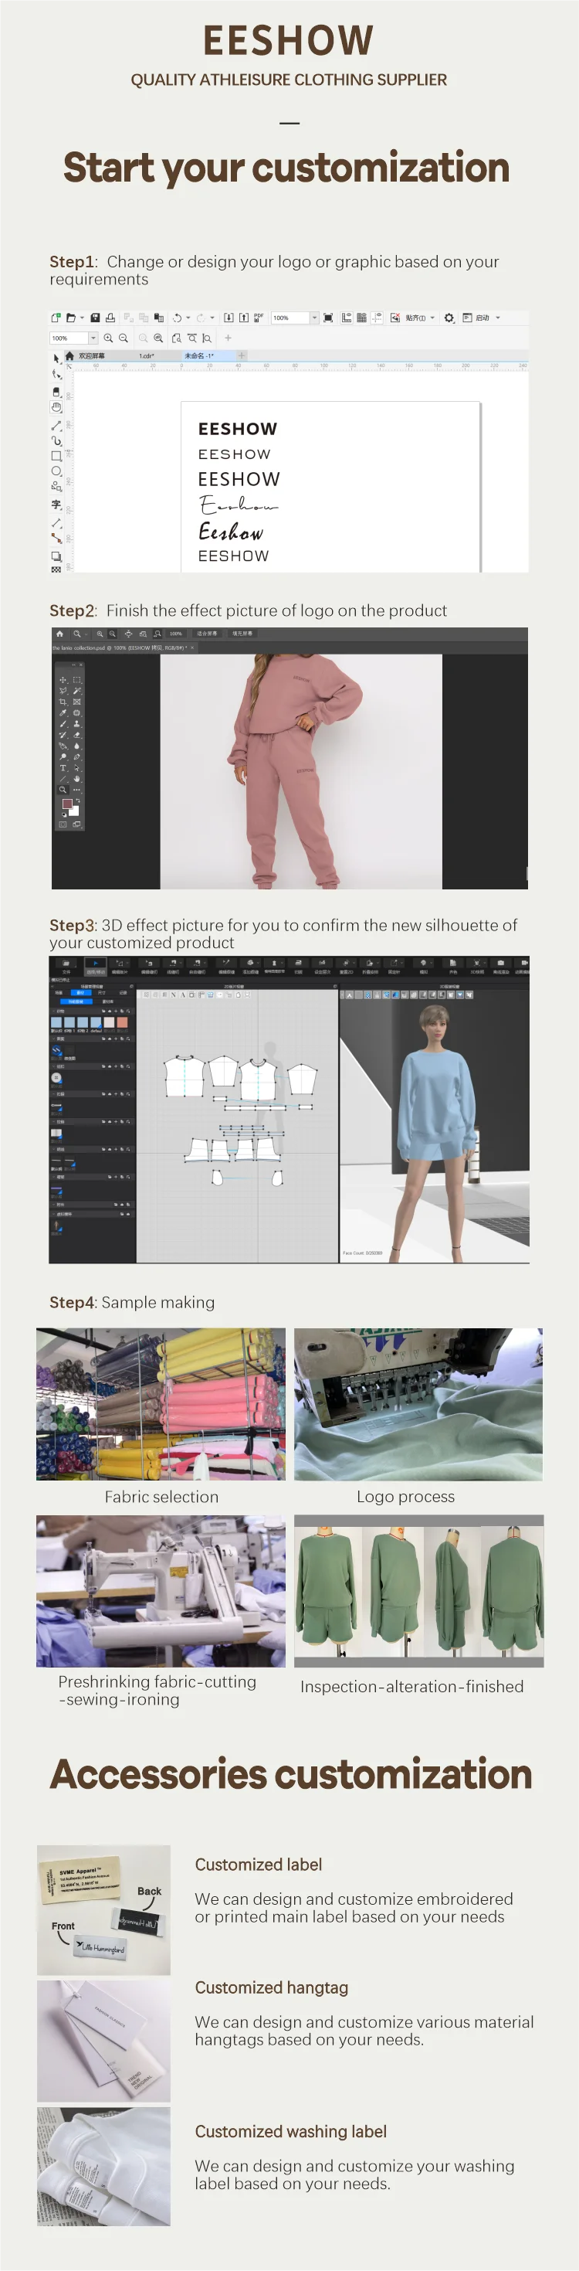
Task: Select the salmon pink fabric swatch
Action: [x=122, y=1022]
